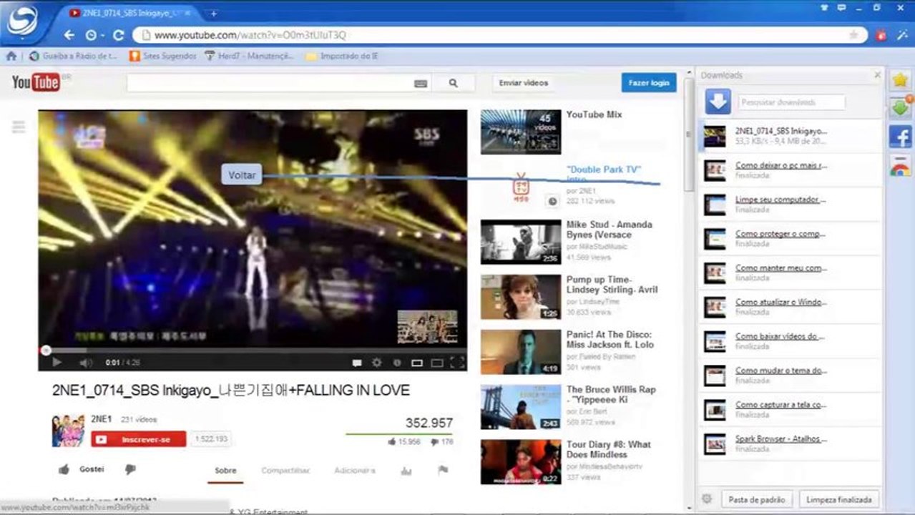Click the red Inscrever-se subscribe button
915x515 pixels.
pos(139,439)
